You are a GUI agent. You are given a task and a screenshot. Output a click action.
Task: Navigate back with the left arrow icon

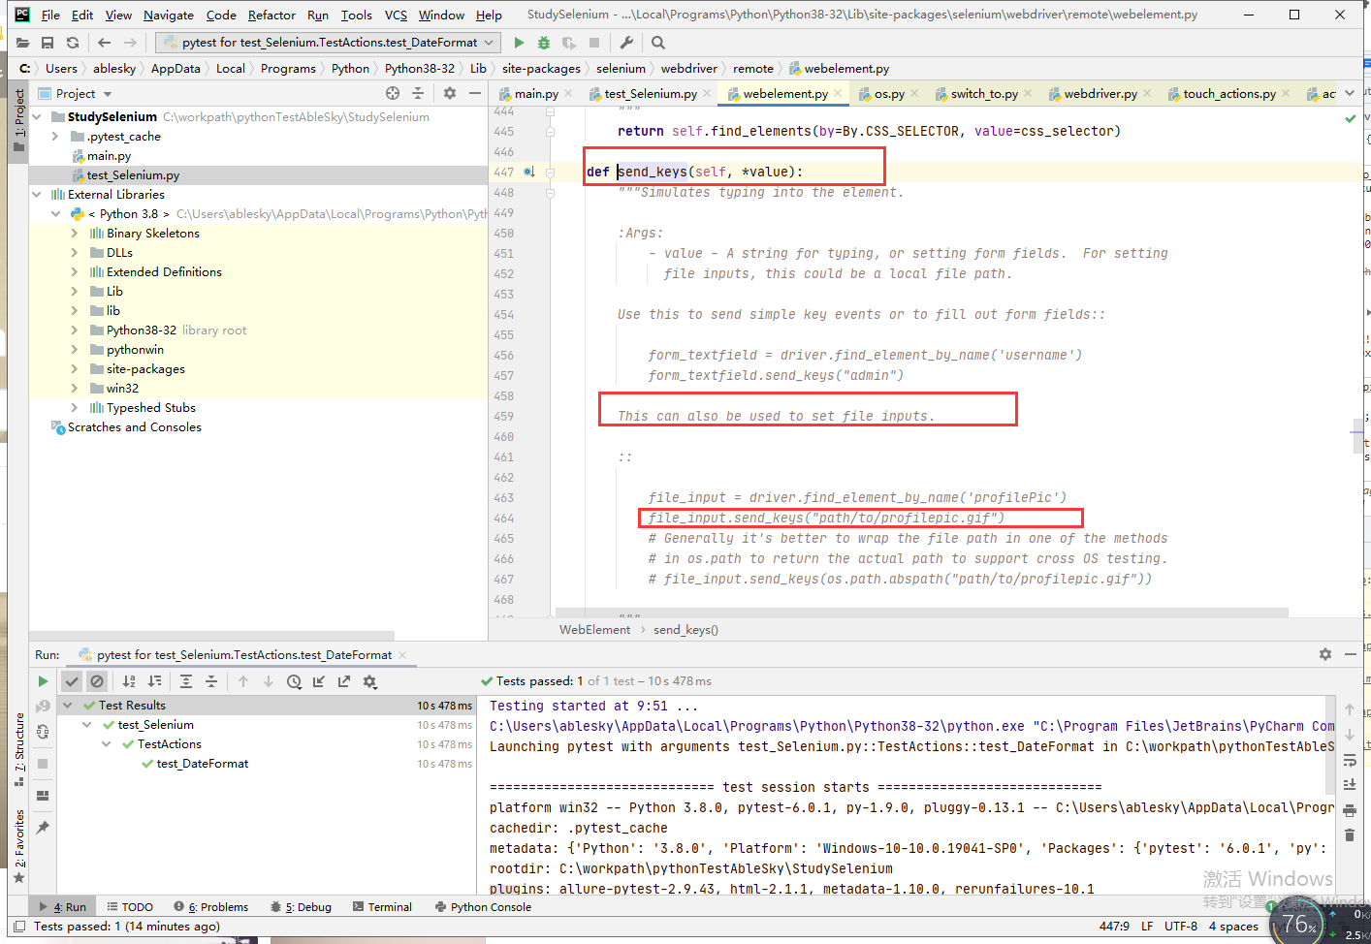pyautogui.click(x=104, y=43)
